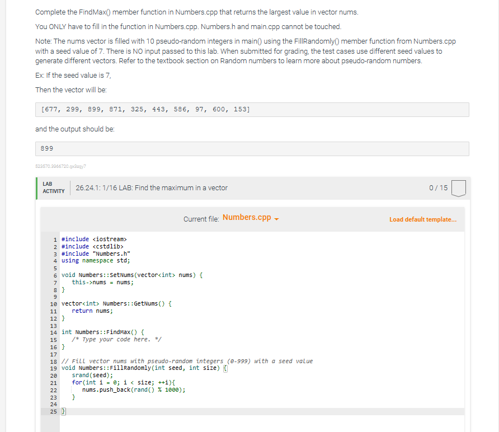This screenshot has height=432, width=499.
Task: Click line number 1 in the editor gutter
Action: pyautogui.click(x=54, y=239)
